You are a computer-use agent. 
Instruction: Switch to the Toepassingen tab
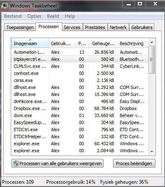[20, 27]
